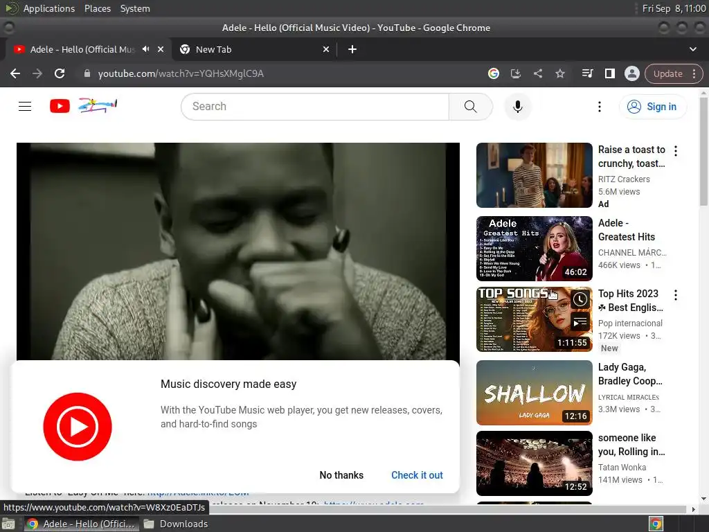The height and width of the screenshot is (532, 709).
Task: Open options for Top Hits 2023 video
Action: (676, 295)
